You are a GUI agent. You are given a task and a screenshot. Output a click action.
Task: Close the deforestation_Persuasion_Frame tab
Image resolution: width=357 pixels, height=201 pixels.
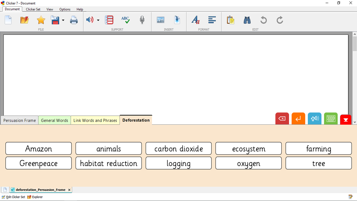69,190
